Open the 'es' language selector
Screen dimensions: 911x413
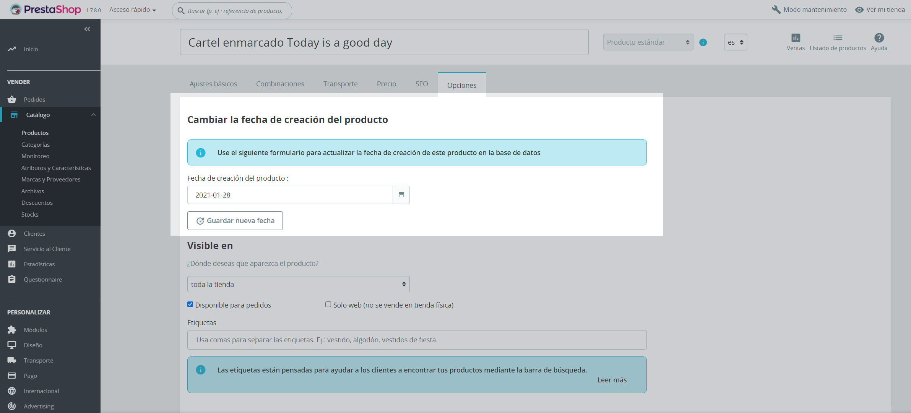735,42
